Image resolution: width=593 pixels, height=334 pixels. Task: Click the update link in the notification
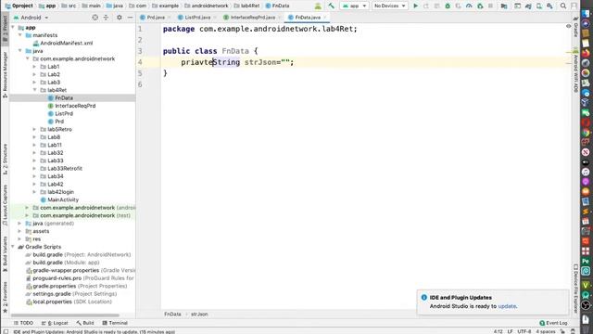[507, 306]
